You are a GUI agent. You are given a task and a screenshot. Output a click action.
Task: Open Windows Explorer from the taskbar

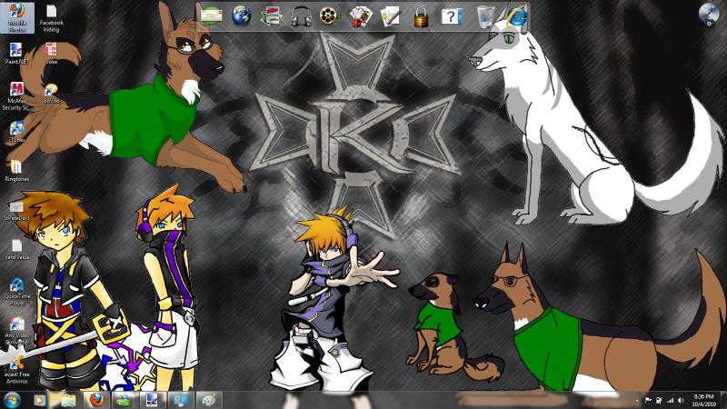click(68, 400)
